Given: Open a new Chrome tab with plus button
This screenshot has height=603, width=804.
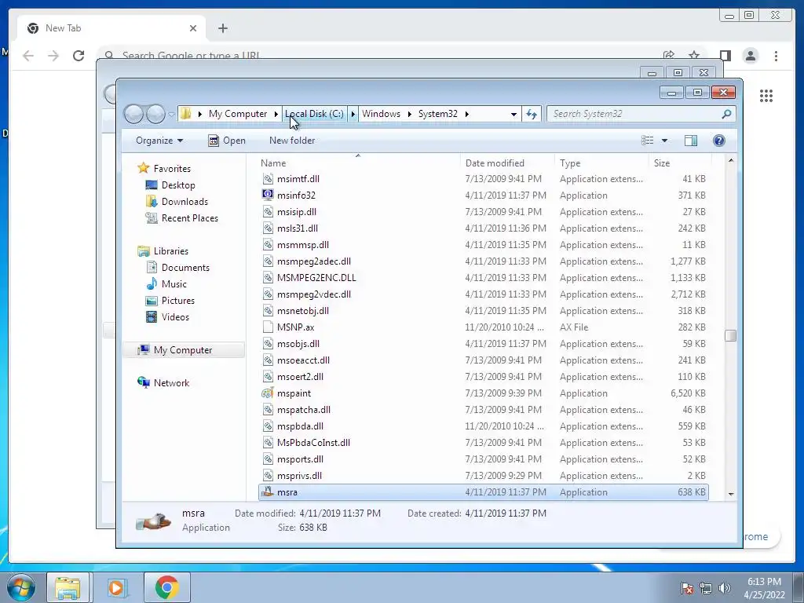Looking at the screenshot, I should 222,28.
